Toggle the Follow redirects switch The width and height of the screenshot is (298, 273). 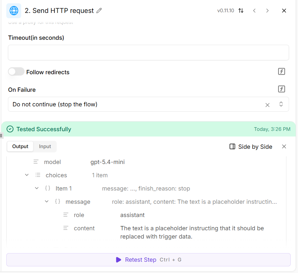point(16,72)
